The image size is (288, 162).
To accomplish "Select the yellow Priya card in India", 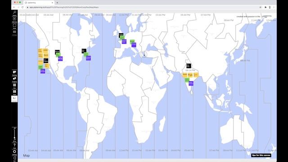I will [x=190, y=75].
